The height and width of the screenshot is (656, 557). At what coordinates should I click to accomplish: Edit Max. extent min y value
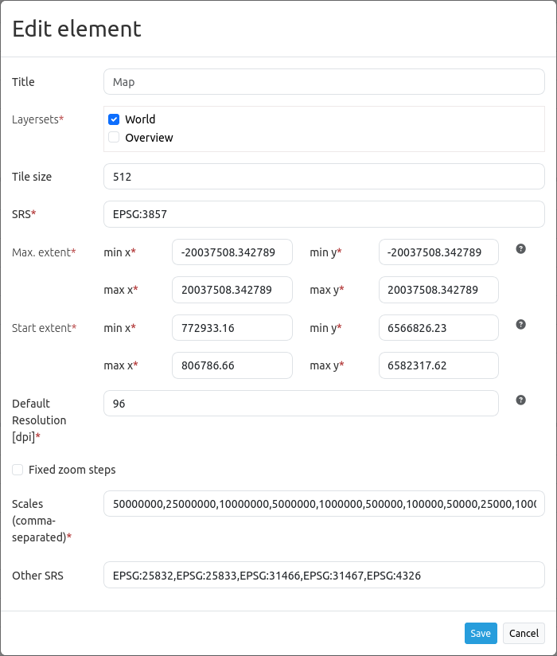[x=438, y=252]
